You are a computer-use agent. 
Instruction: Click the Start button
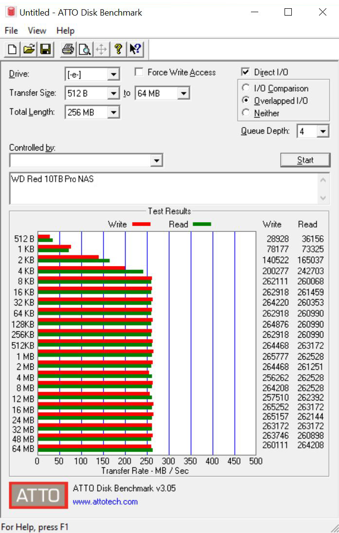(305, 160)
